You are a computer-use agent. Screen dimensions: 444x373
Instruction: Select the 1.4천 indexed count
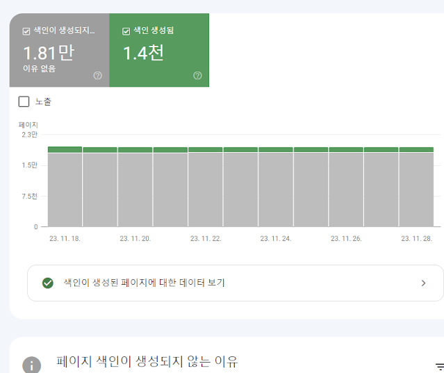144,53
